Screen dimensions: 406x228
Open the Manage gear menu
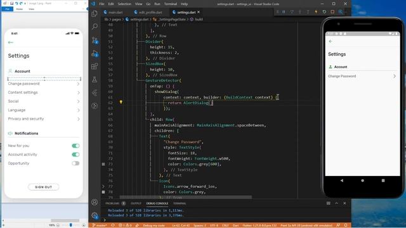coord(95,215)
